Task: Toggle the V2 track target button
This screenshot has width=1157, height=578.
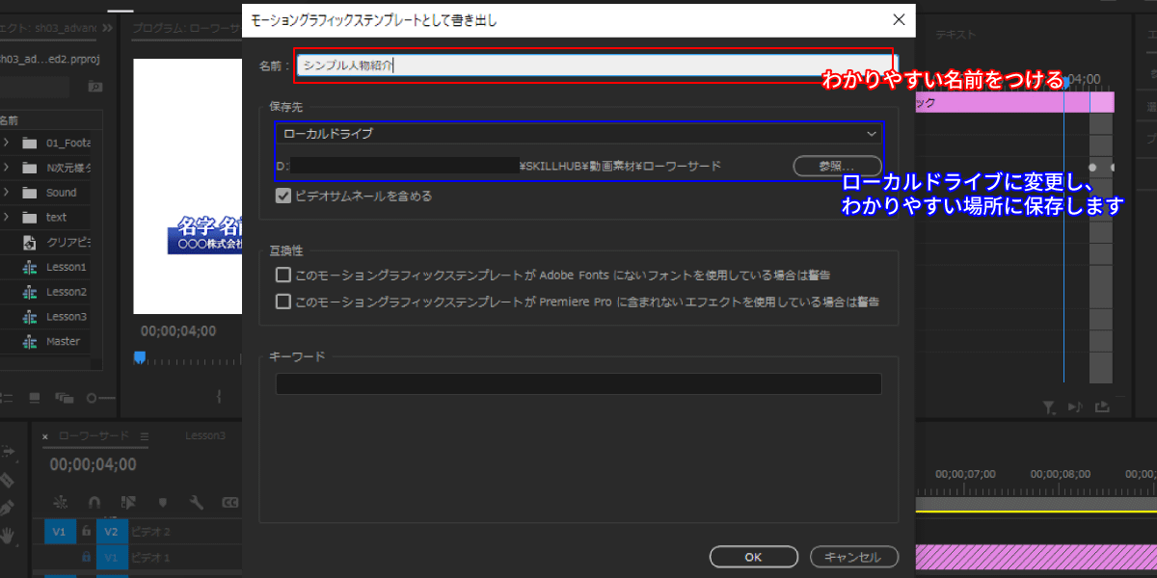Action: [x=111, y=532]
